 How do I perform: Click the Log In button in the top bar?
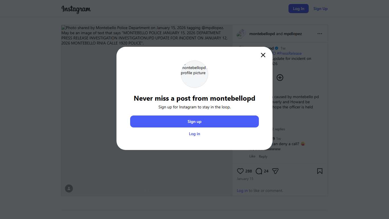click(x=298, y=9)
